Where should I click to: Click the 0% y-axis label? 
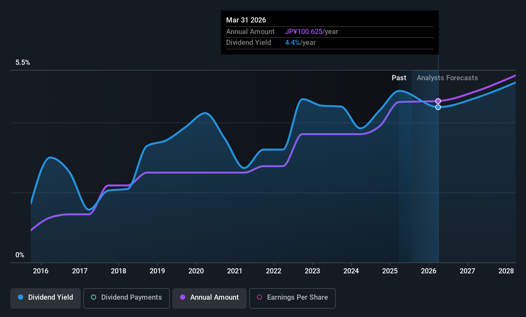tap(20, 255)
